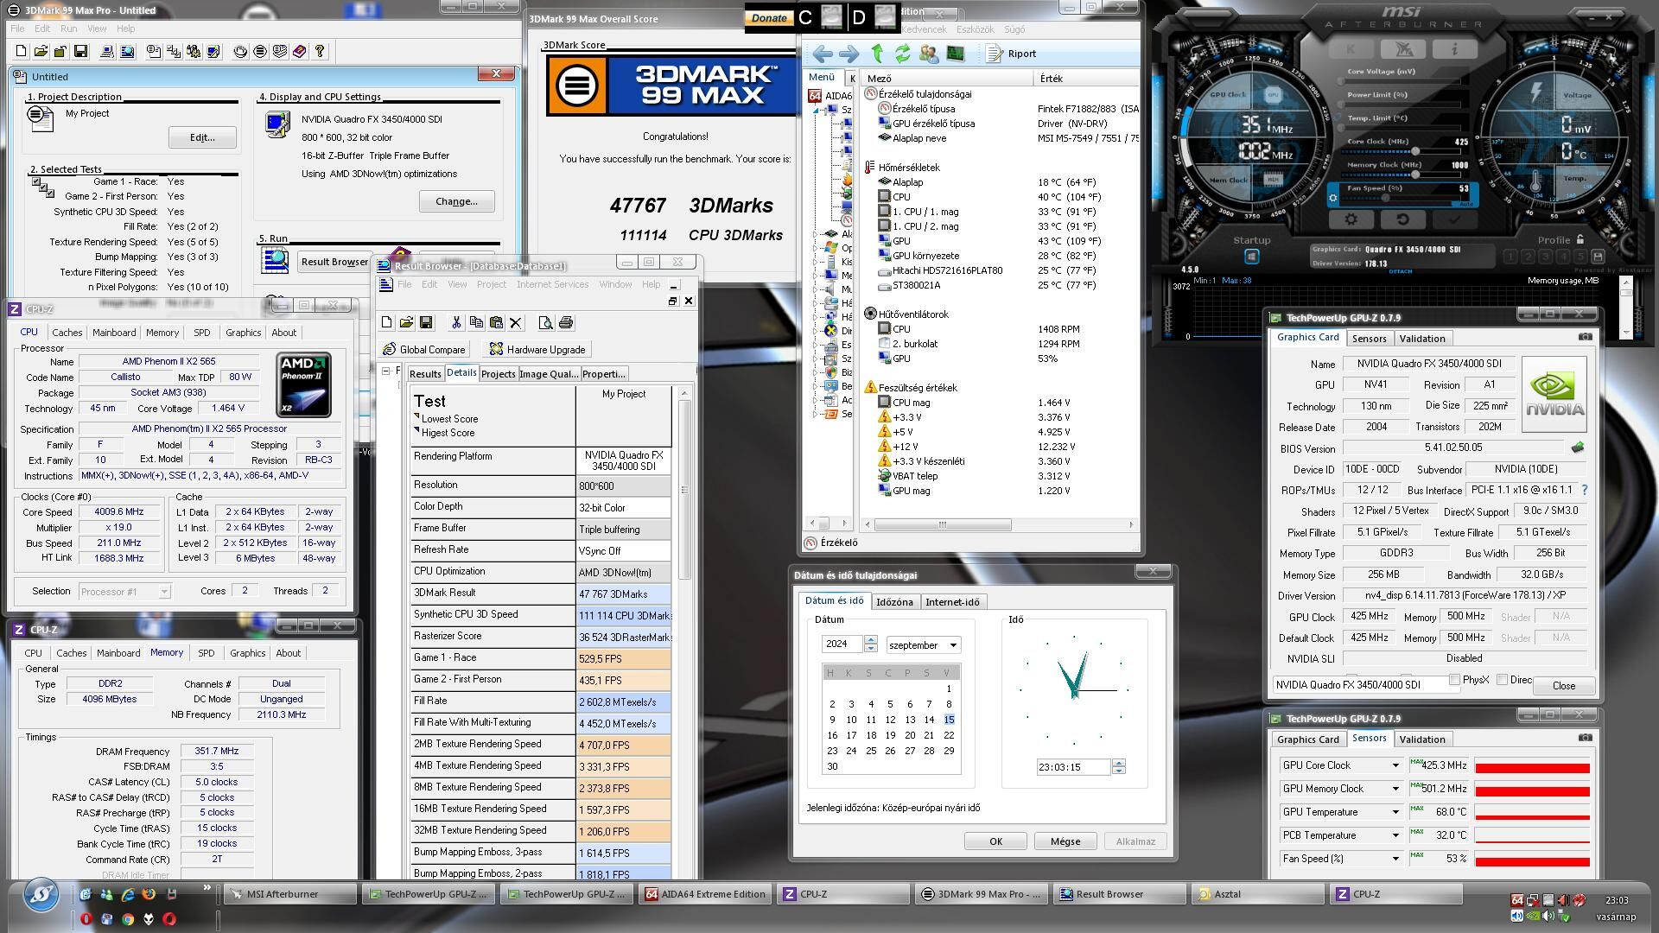Click AIDA64 Forward arrow icon

849,54
